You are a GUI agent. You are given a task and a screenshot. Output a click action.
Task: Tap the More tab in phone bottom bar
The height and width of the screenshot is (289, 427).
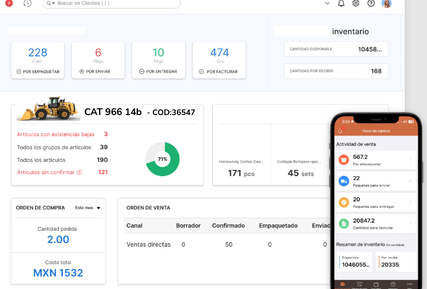pyautogui.click(x=409, y=284)
